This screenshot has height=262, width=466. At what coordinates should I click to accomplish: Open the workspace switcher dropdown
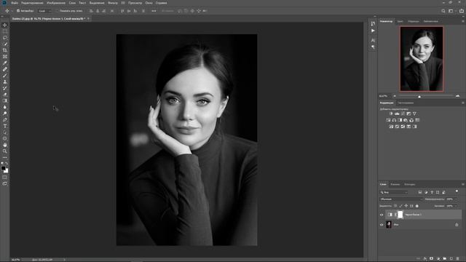pyautogui.click(x=451, y=11)
